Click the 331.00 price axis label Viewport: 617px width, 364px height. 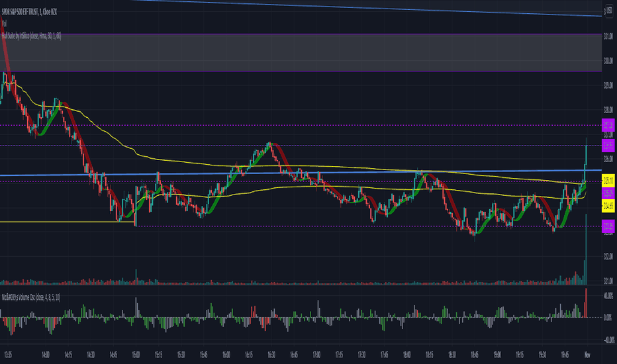coord(608,36)
